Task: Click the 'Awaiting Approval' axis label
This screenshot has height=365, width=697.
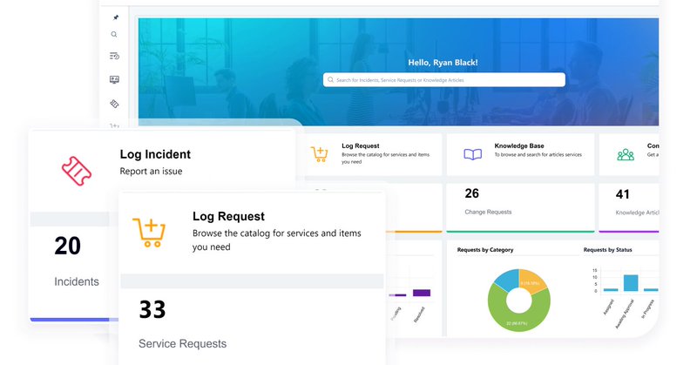Action: point(625,314)
